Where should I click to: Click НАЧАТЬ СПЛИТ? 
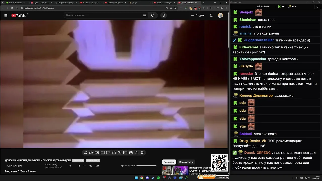(x=15, y=166)
